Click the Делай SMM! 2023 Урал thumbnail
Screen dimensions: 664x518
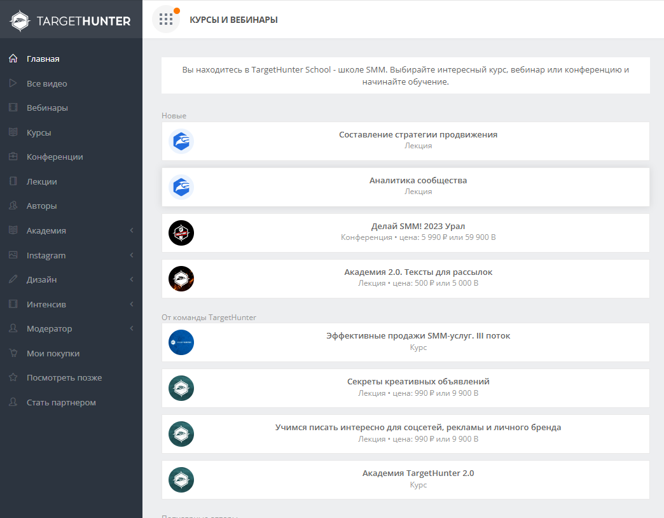point(181,233)
